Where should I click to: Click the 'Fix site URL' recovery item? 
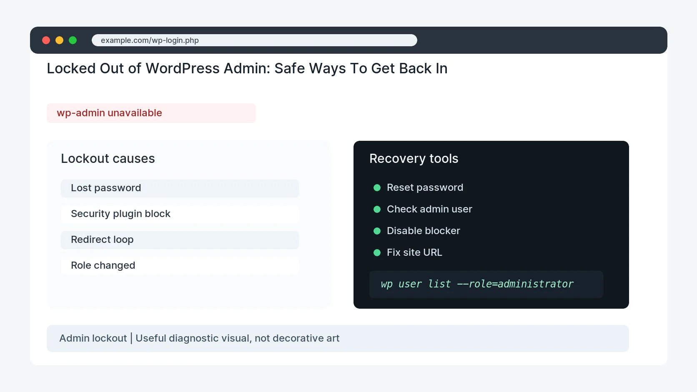tap(414, 252)
